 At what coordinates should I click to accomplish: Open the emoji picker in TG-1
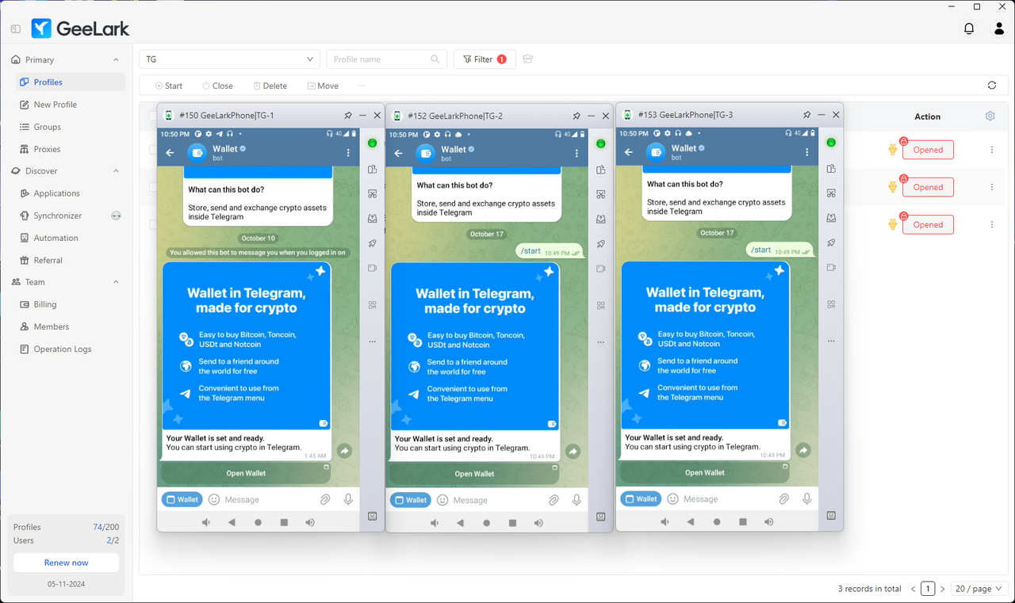[214, 499]
